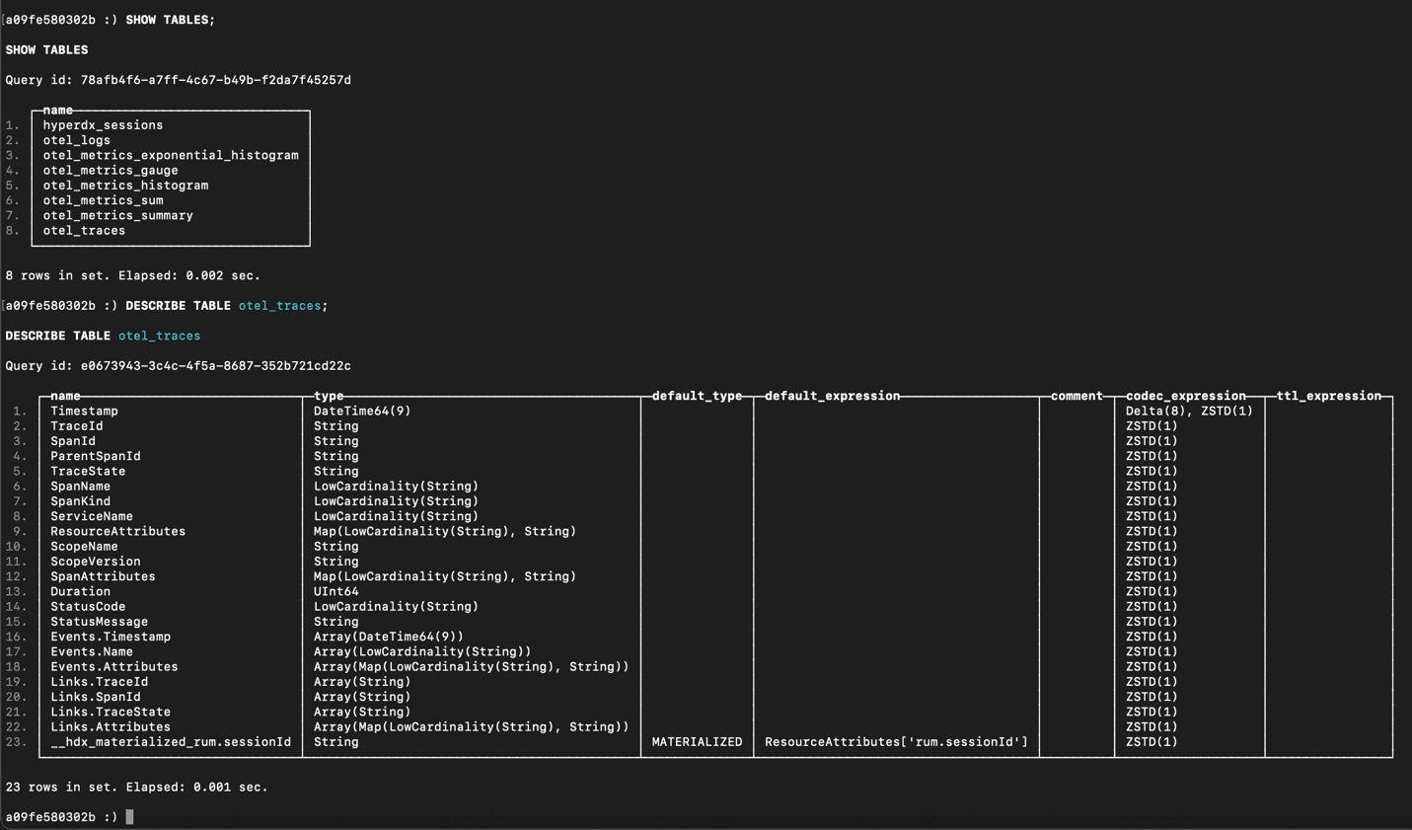Click the default_type column header
Viewport: 1412px width, 830px height.
698,396
